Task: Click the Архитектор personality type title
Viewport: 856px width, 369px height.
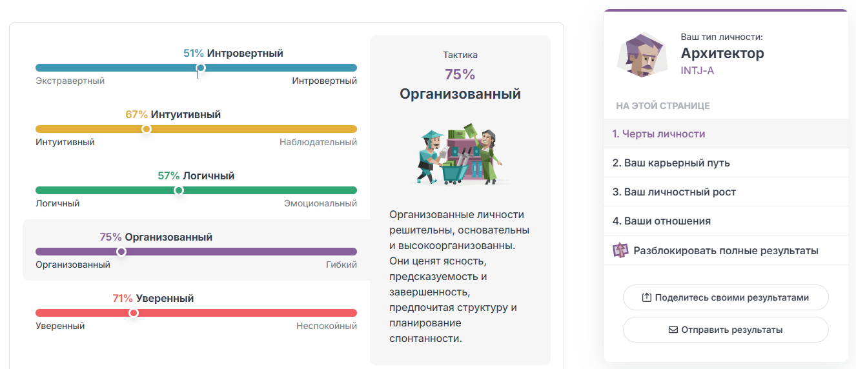Action: (722, 53)
